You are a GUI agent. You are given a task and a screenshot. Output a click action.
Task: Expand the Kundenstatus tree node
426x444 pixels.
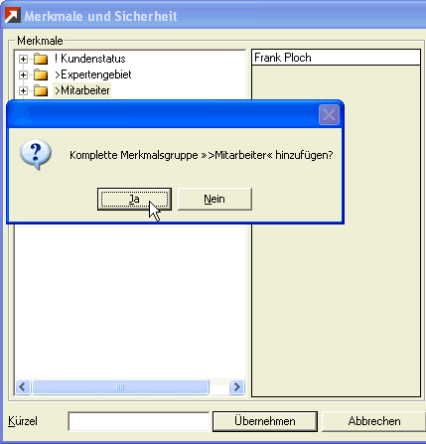(x=23, y=59)
